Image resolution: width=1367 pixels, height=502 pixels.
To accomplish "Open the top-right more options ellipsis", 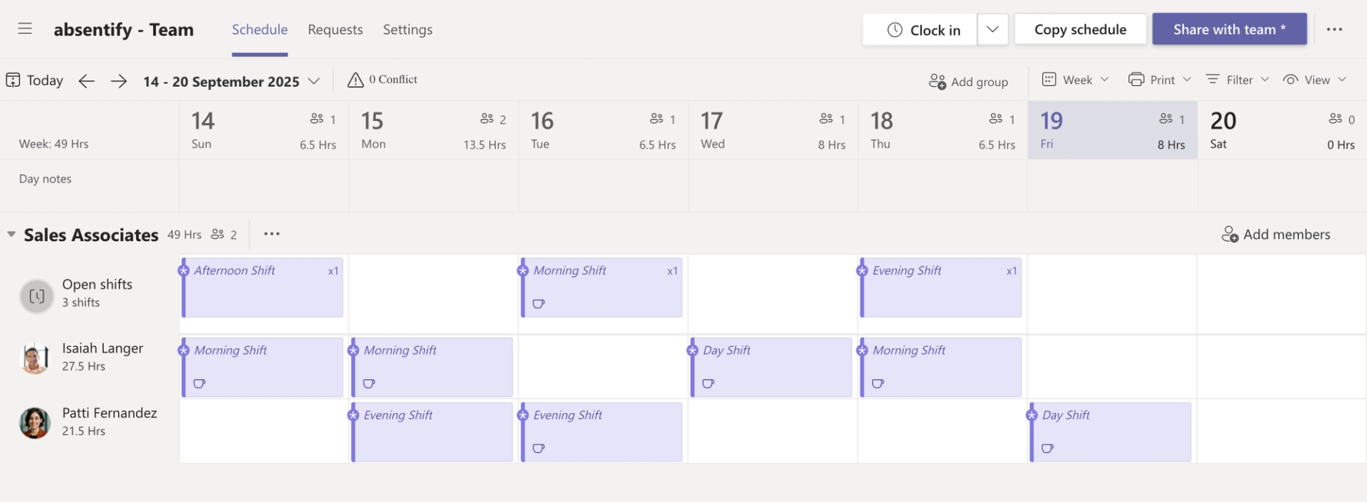I will pos(1334,29).
